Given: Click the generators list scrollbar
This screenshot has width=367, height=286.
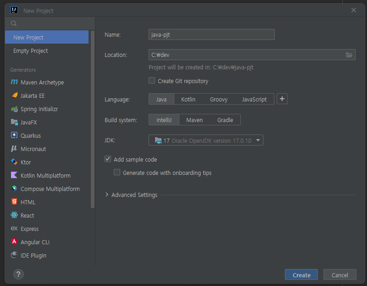Looking at the screenshot, I should [93, 119].
